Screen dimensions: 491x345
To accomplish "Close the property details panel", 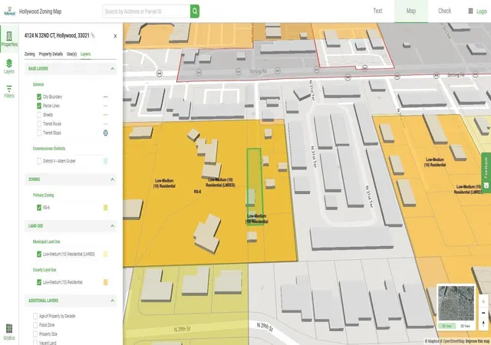I will tap(115, 36).
